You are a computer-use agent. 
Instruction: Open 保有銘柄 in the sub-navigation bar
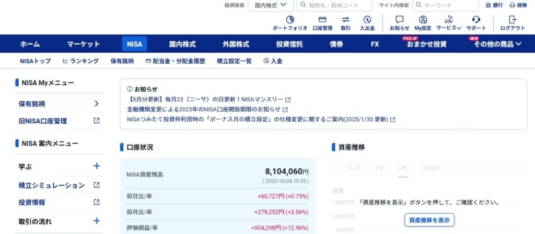(122, 61)
